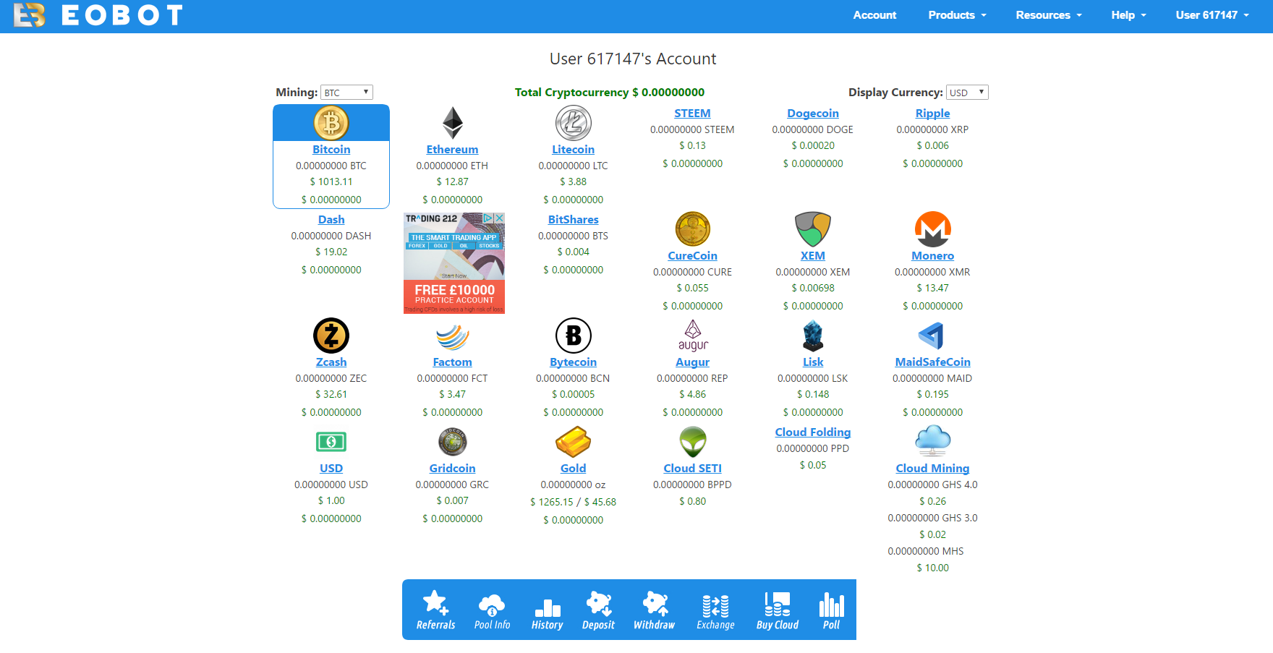Image resolution: width=1273 pixels, height=653 pixels.
Task: Open Deposit from the bottom toolbar
Action: (599, 610)
